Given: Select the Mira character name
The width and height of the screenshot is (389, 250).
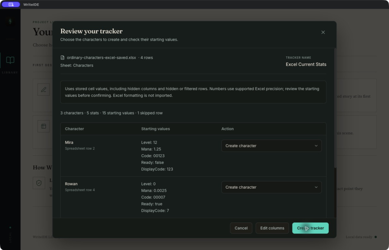Looking at the screenshot, I should [69, 142].
